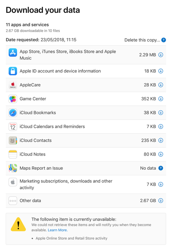Download iCloud Calendars and Reminders data
Image resolution: width=173 pixels, height=250 pixels.
click(160, 126)
